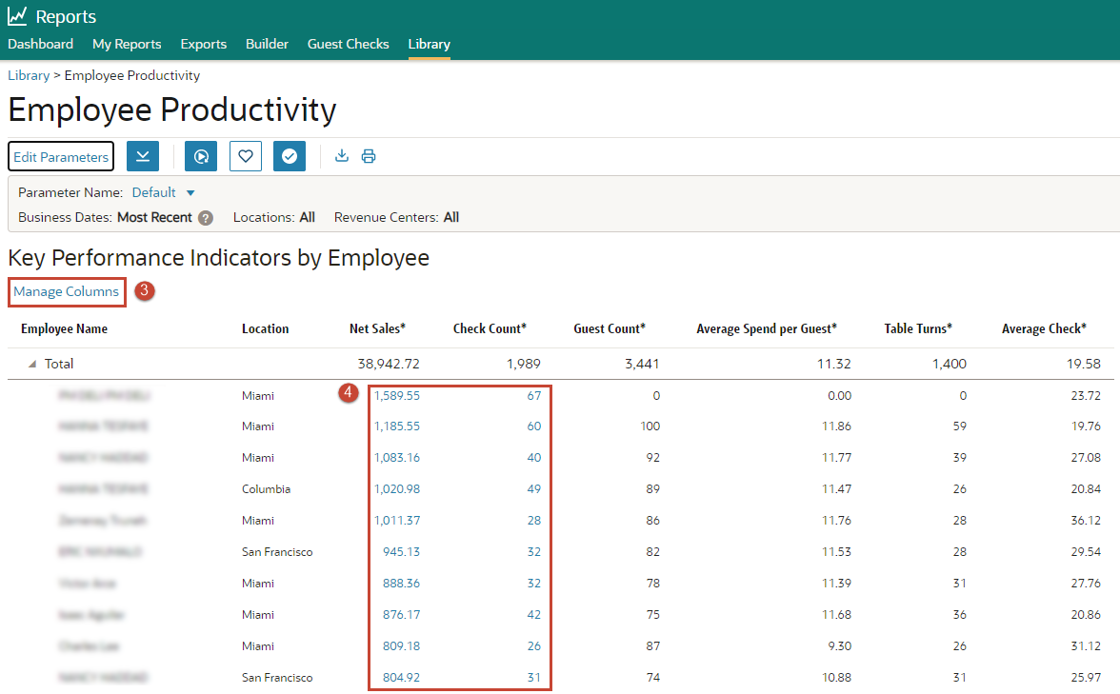Click the Reports chart logo icon
This screenshot has height=694, width=1120.
(17, 15)
